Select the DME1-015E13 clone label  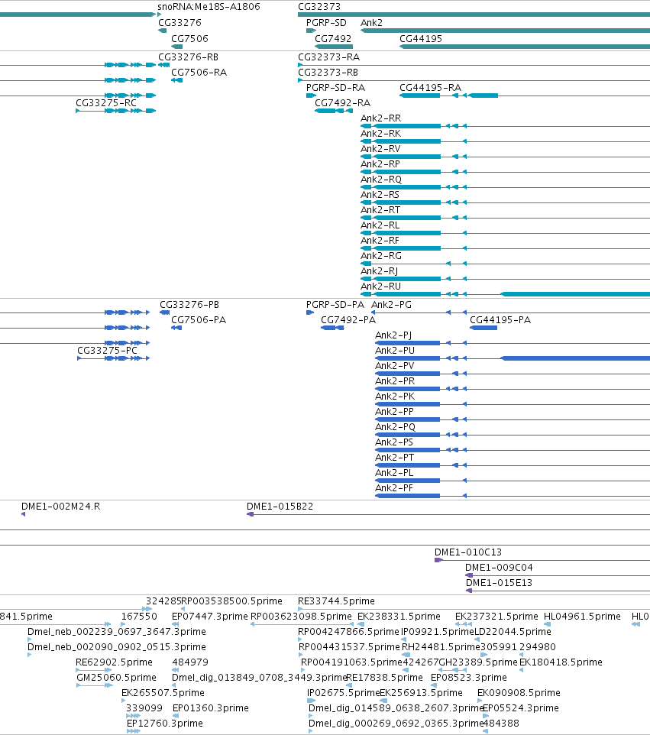click(x=499, y=583)
